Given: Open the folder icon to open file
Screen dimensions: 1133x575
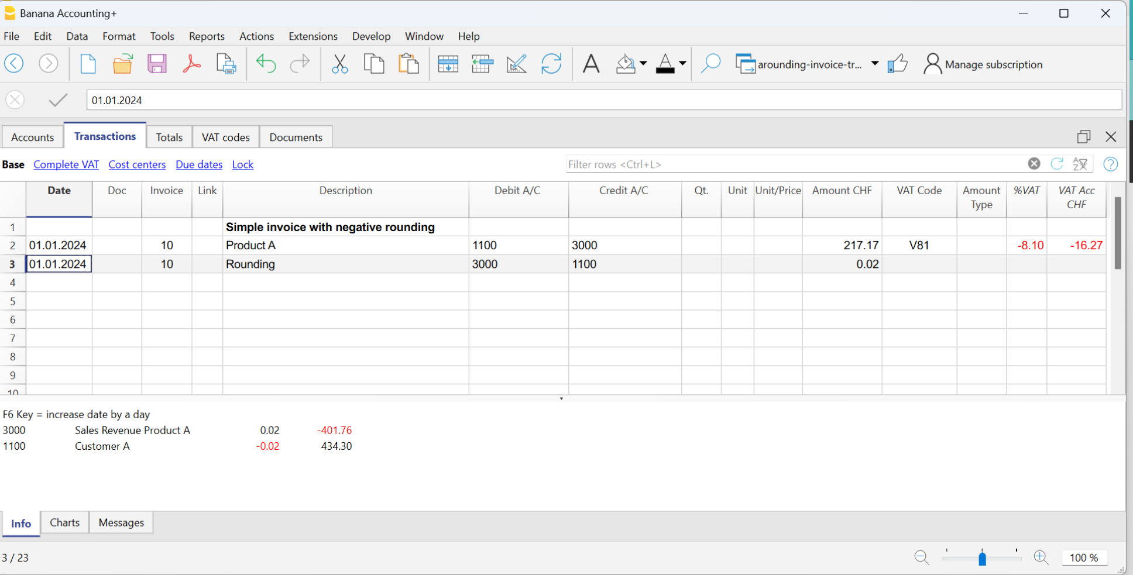Looking at the screenshot, I should 122,64.
